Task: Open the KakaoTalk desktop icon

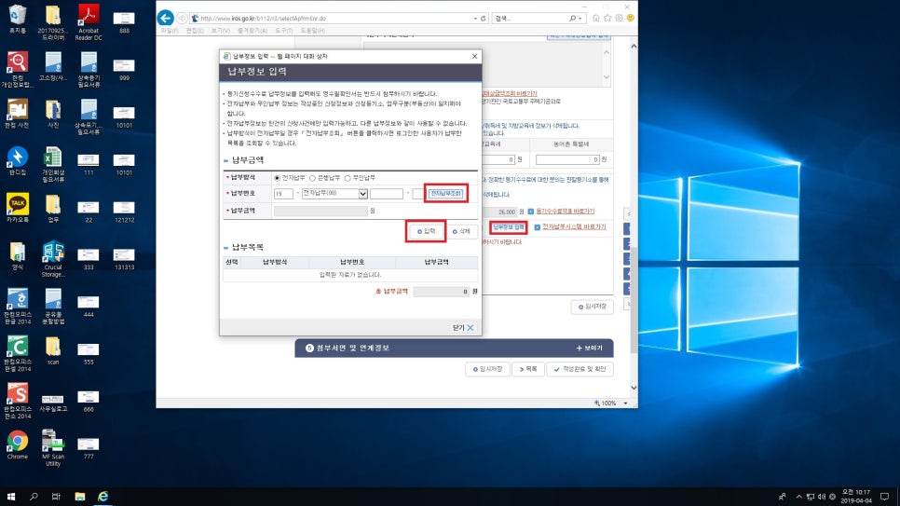Action: click(17, 208)
